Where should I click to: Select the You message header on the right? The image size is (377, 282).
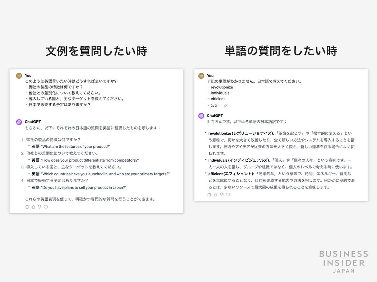(210, 75)
